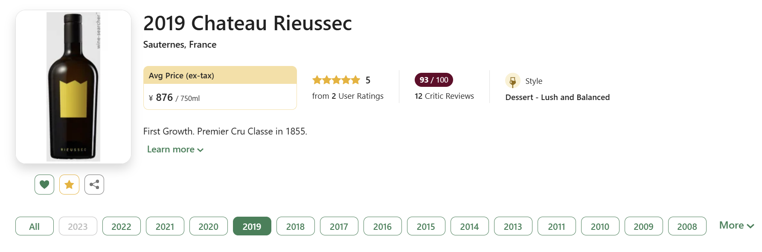Click the green heart favorite icon
762x252 pixels.
click(44, 184)
